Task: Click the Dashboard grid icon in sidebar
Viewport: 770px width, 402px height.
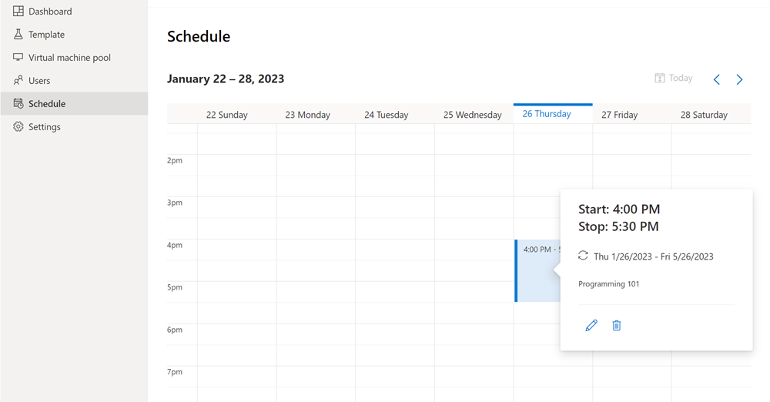Action: coord(18,11)
